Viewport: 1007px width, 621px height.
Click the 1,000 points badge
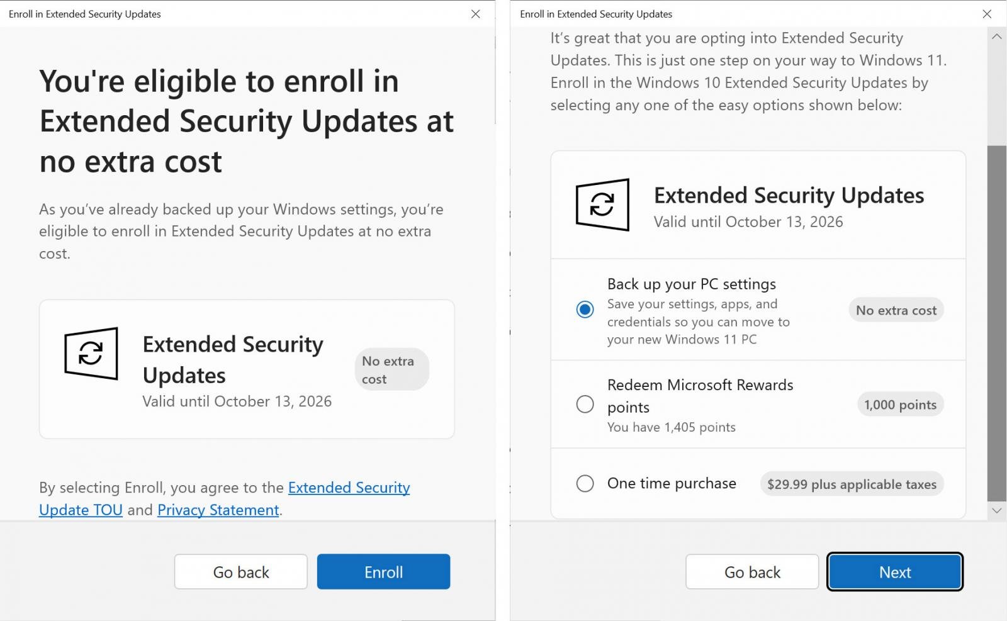pyautogui.click(x=900, y=405)
